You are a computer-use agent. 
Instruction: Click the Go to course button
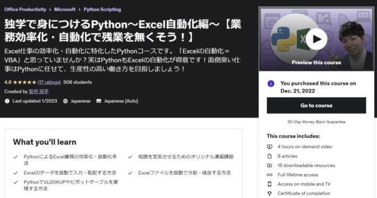coord(316,105)
